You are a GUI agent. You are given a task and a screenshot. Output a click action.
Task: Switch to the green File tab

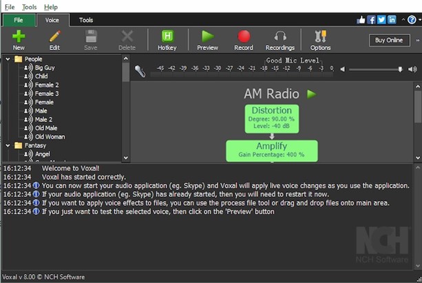pos(19,20)
